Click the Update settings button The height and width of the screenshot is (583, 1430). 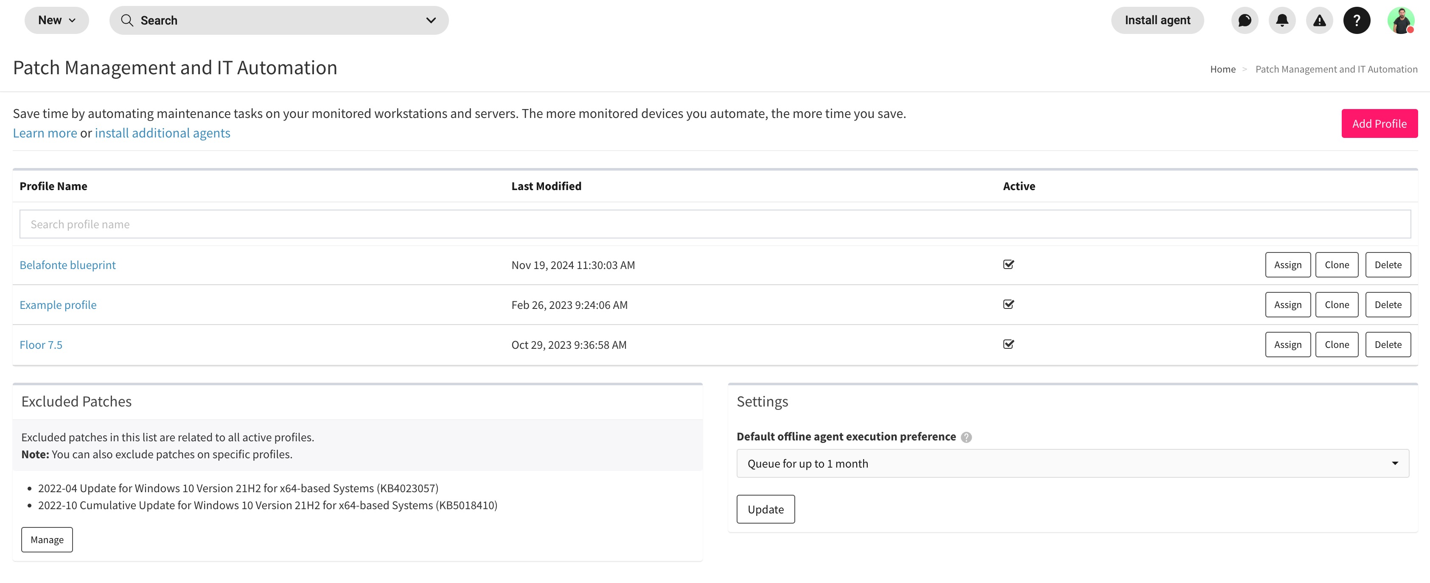pyautogui.click(x=765, y=509)
